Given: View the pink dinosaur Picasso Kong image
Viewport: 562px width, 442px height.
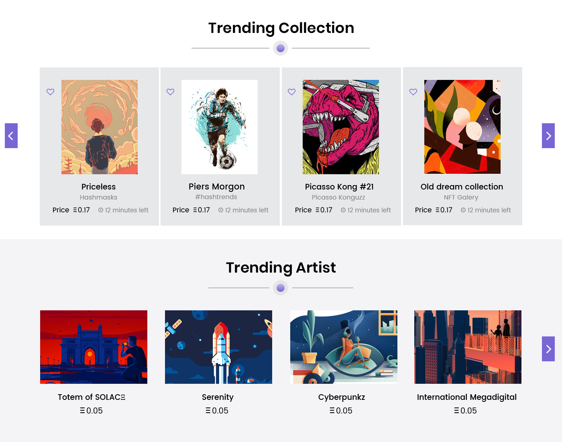Looking at the screenshot, I should [x=341, y=127].
